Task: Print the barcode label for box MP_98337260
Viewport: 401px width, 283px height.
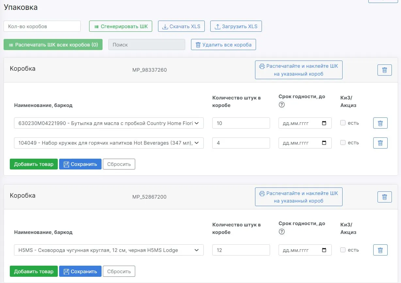Action: point(298,70)
